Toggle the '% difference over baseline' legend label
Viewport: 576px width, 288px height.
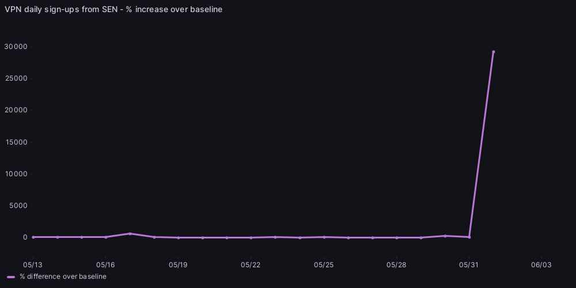[x=63, y=277]
